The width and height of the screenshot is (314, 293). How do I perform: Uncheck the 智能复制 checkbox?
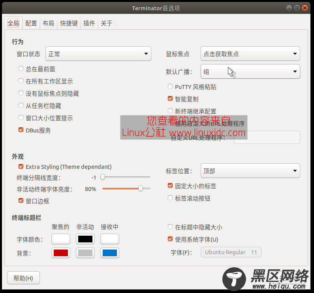[170, 99]
